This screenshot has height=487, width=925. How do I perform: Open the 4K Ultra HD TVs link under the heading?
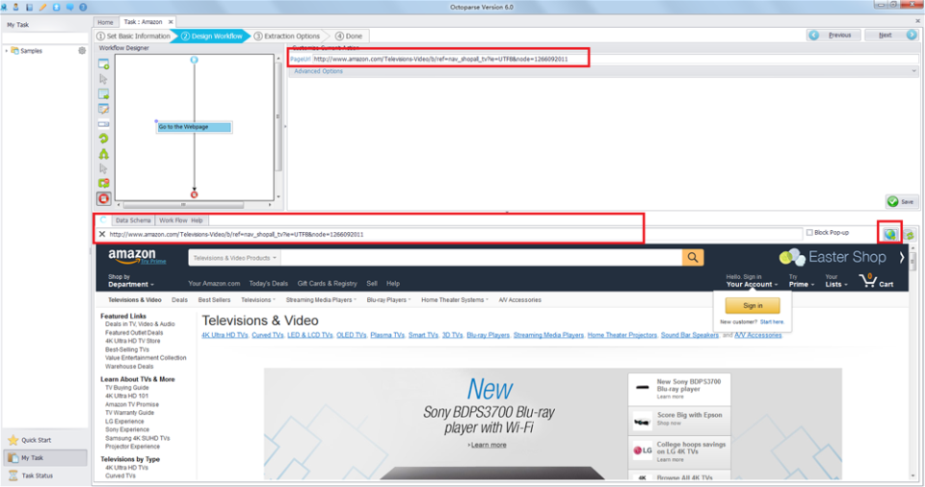225,335
